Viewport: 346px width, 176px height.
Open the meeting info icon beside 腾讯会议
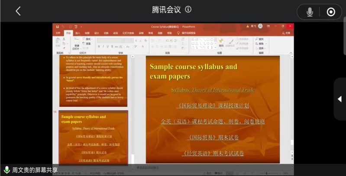coord(188,10)
